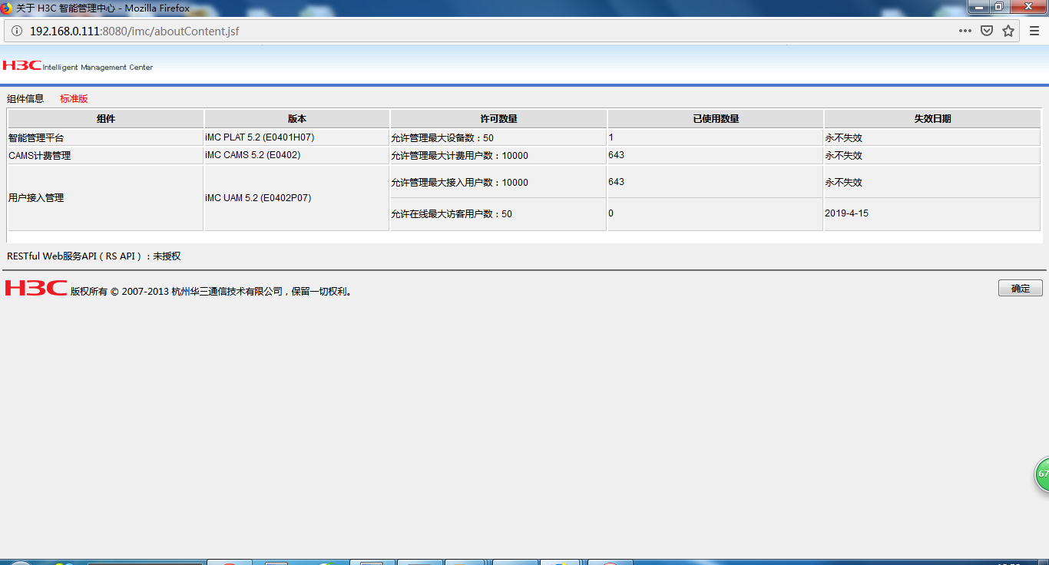The image size is (1049, 565).
Task: Open the Firefox hamburger menu
Action: point(1034,31)
